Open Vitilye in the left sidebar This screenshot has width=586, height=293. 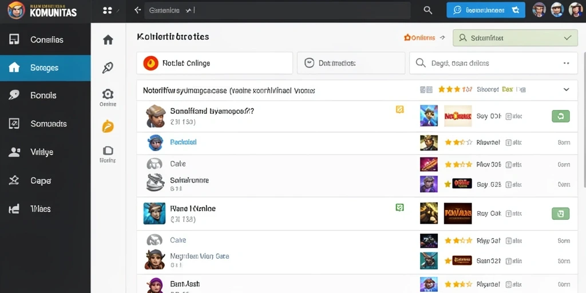45,152
